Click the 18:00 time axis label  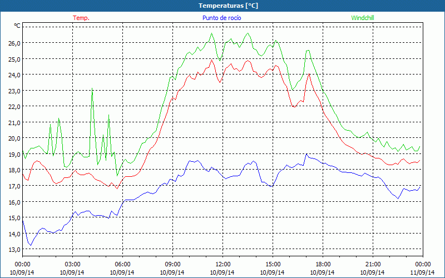click(323, 265)
